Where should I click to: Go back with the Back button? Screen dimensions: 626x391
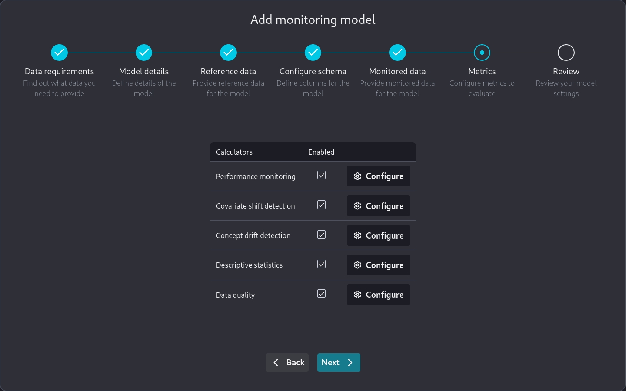tap(287, 362)
